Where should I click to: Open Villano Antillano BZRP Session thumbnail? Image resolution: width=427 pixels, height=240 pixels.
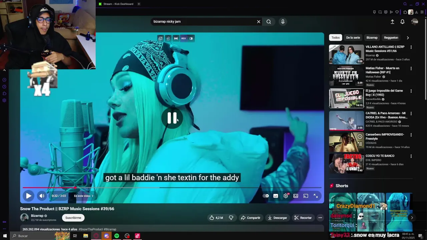tap(346, 54)
